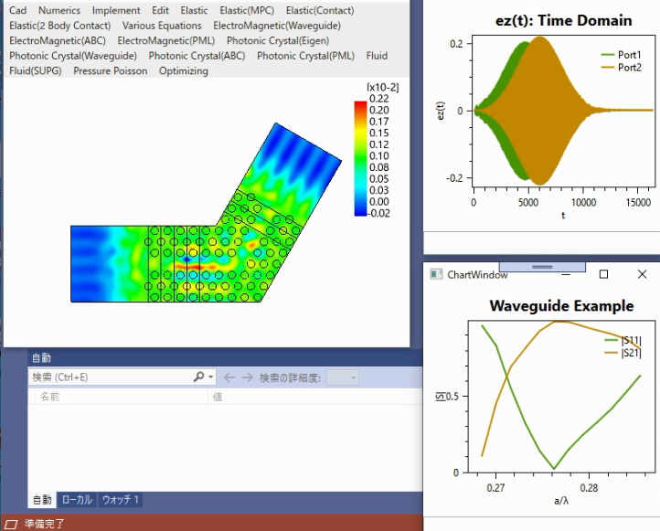Open the Implement menu
This screenshot has height=531, width=660.
[x=116, y=10]
